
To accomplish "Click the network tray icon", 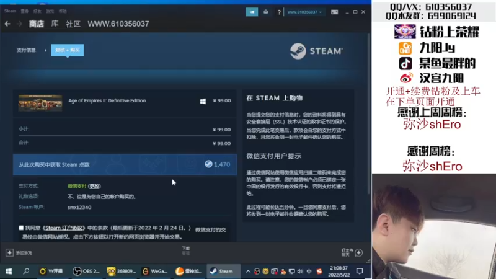I will pyautogui.click(x=291, y=272).
